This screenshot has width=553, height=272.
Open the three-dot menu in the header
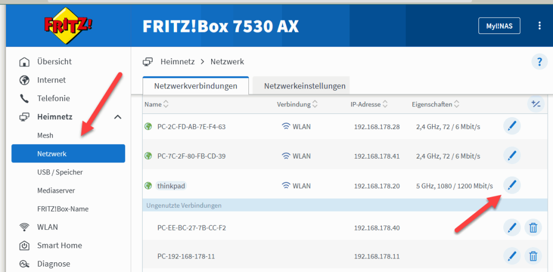tap(539, 26)
